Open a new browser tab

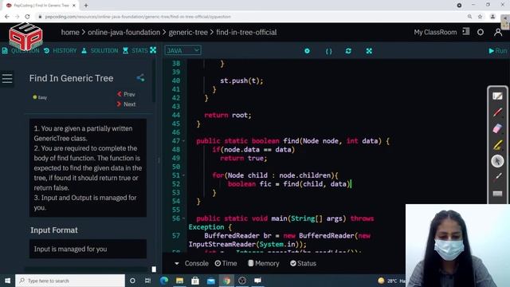86,6
